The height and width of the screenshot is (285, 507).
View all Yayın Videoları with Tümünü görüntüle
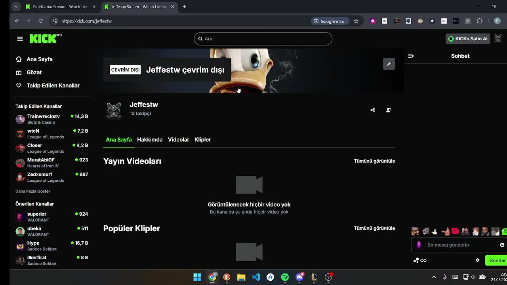(374, 161)
